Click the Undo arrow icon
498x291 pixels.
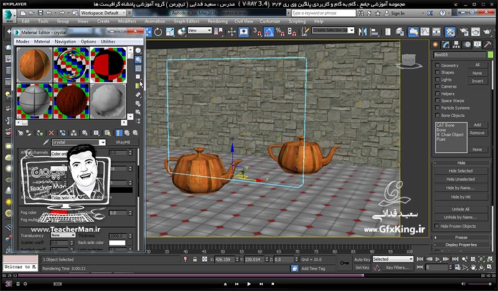click(x=49, y=13)
